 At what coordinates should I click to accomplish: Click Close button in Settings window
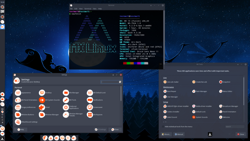coord(115,130)
